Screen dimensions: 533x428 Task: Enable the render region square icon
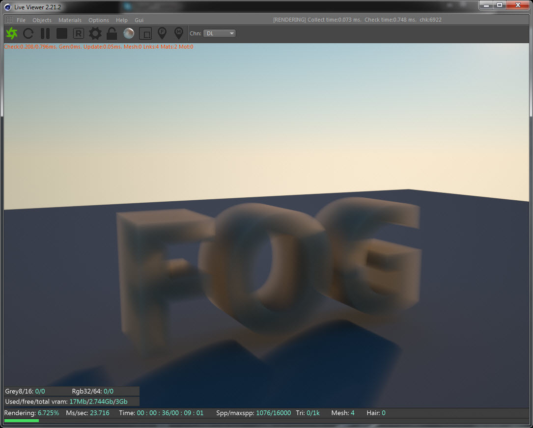coord(145,33)
